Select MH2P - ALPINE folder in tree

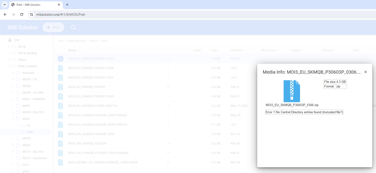(33, 93)
